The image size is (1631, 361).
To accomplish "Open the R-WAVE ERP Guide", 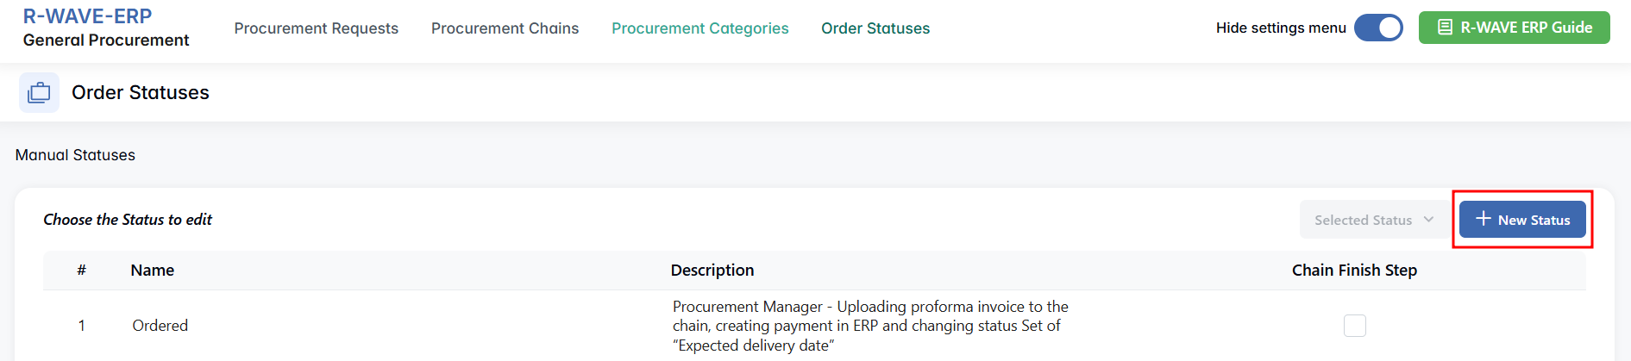I will [x=1514, y=28].
